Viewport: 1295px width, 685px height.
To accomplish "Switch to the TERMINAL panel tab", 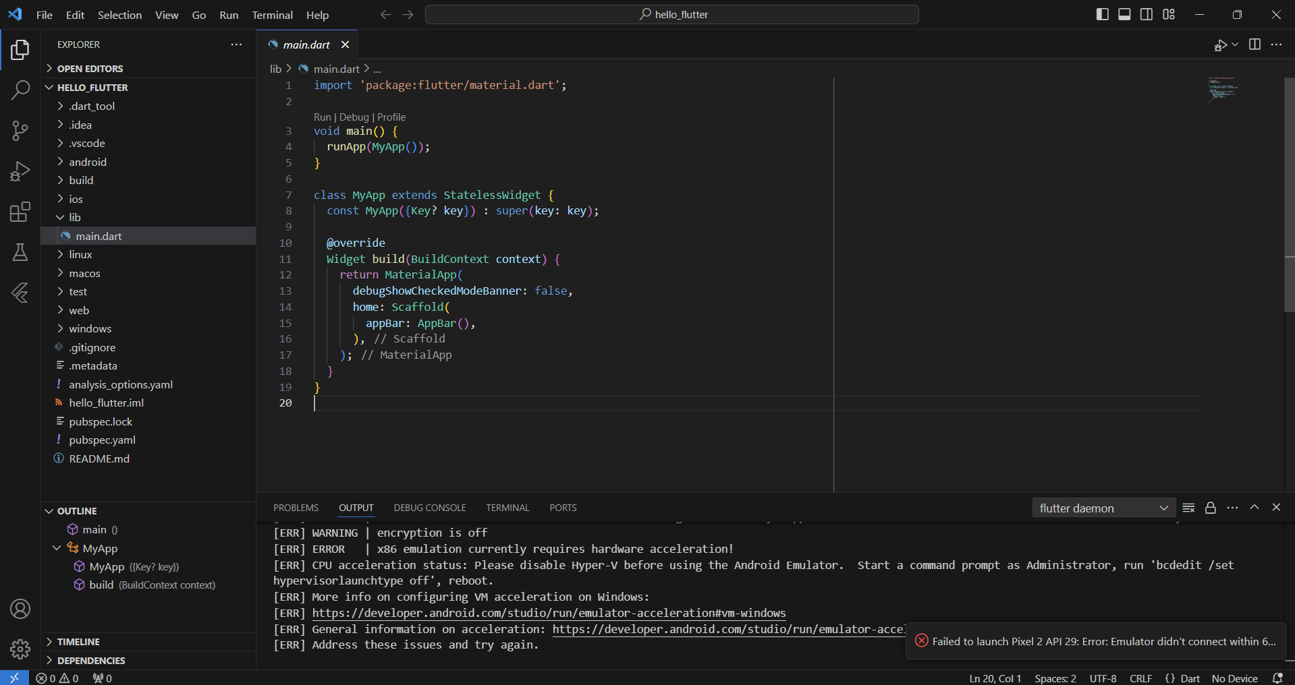I will pos(507,508).
